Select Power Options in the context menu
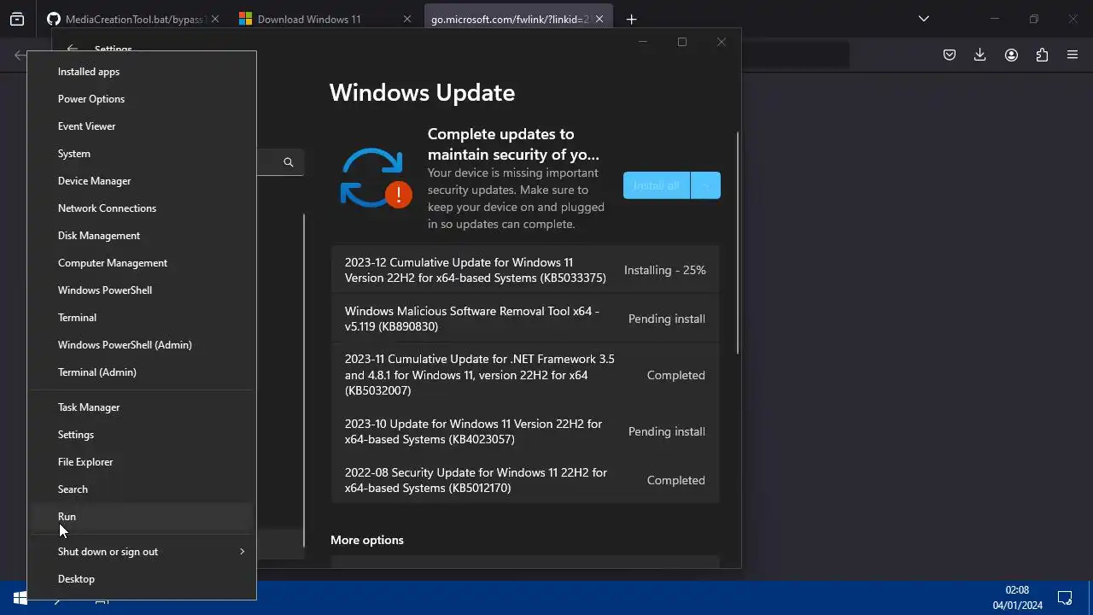Viewport: 1093px width, 615px height. pyautogui.click(x=142, y=99)
